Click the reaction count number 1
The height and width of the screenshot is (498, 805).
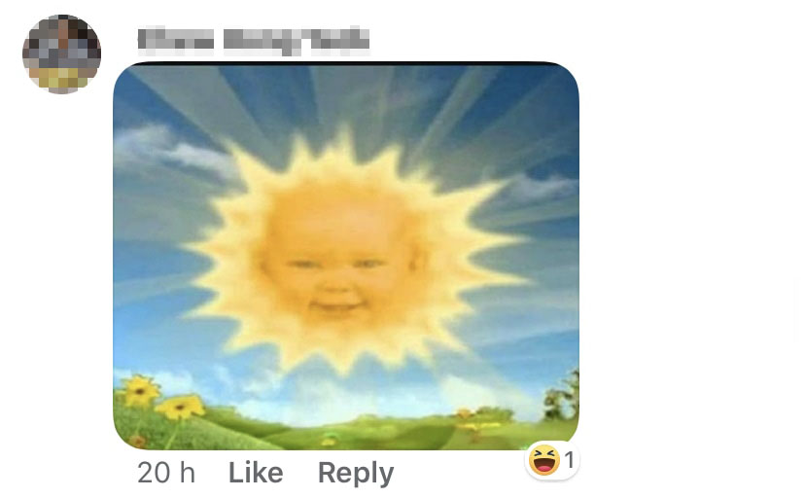pyautogui.click(x=569, y=459)
